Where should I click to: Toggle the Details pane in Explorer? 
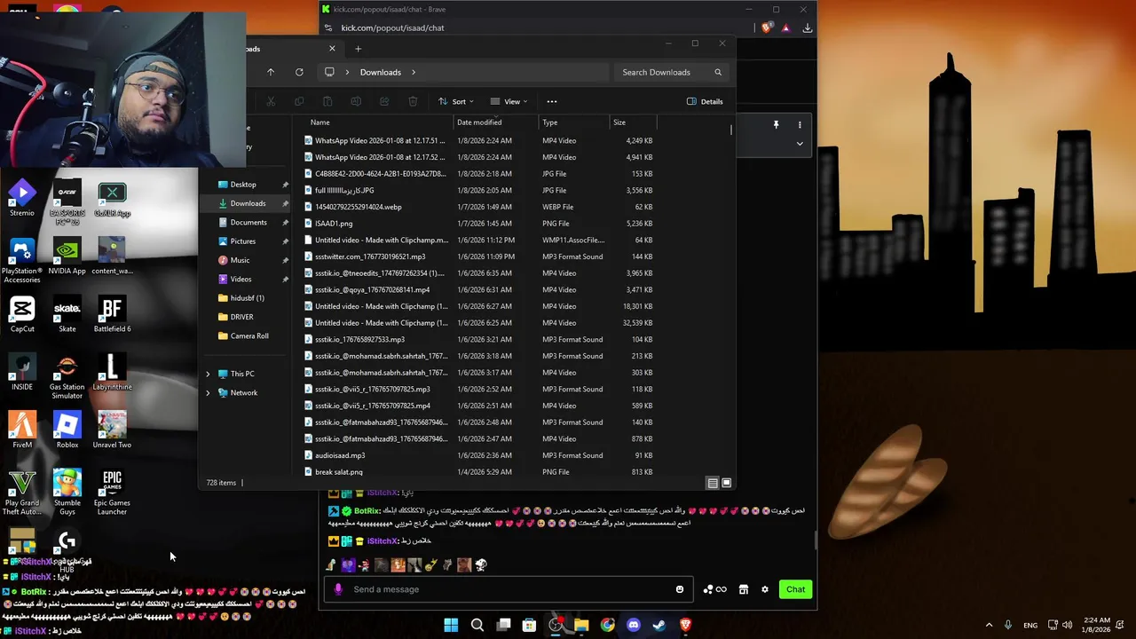click(705, 101)
